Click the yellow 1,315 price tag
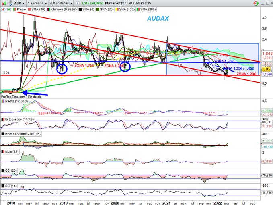Screen dimensions: 273x205 click(x=267, y=69)
